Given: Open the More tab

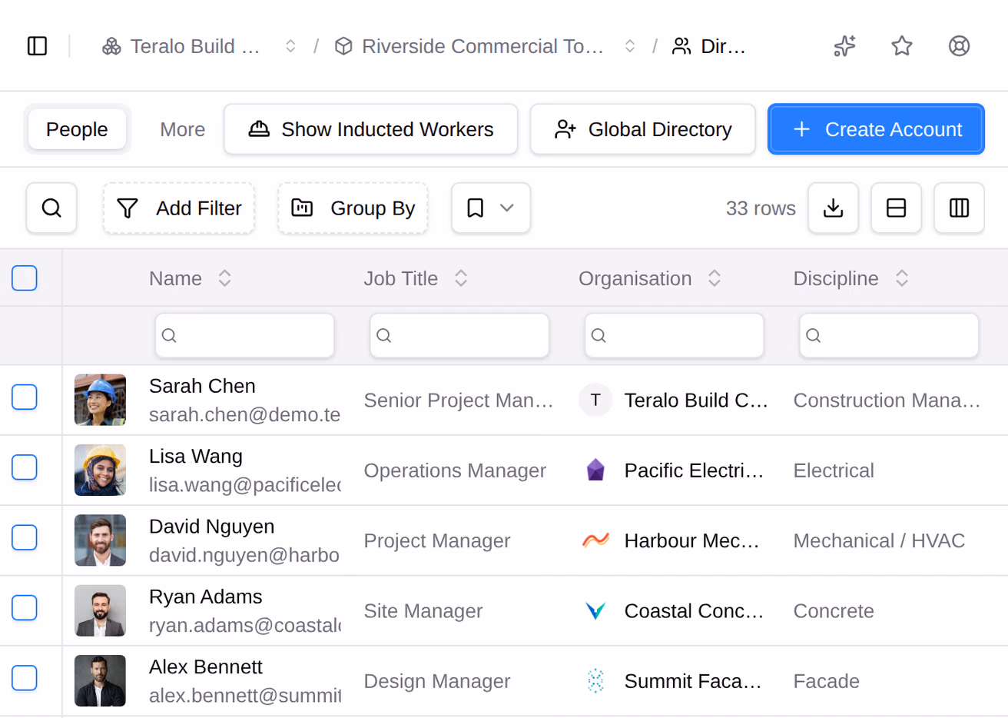Looking at the screenshot, I should (x=182, y=129).
